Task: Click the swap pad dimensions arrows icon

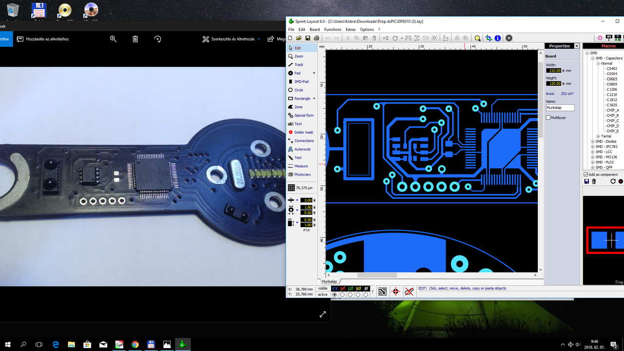Action: [x=306, y=230]
